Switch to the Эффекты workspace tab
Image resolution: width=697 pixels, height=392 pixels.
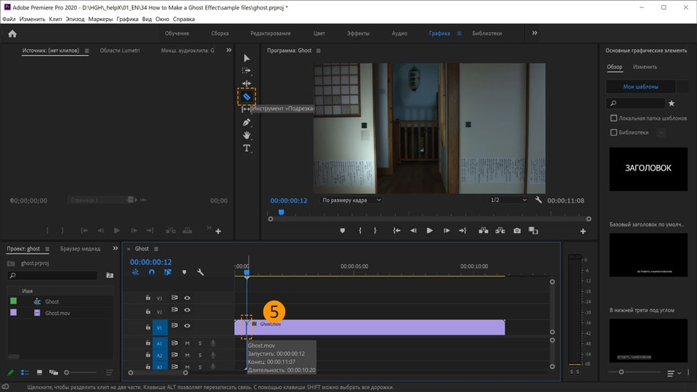coord(358,33)
